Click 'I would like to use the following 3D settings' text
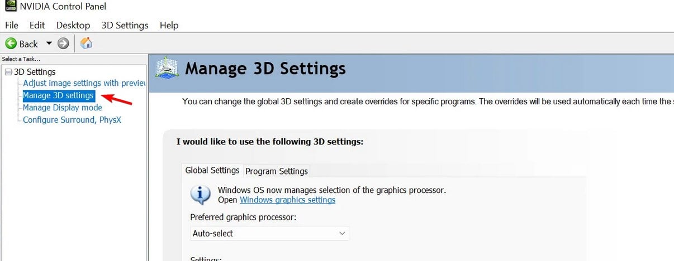This screenshot has height=261, width=674. (x=270, y=142)
